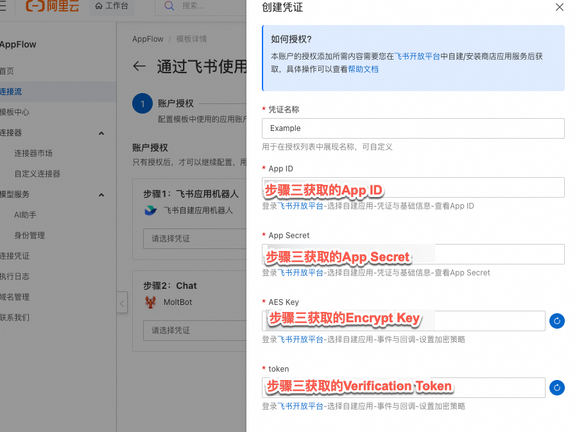Click the 飞书自建应用机器人 label
Image resolution: width=577 pixels, height=432 pixels.
click(198, 211)
